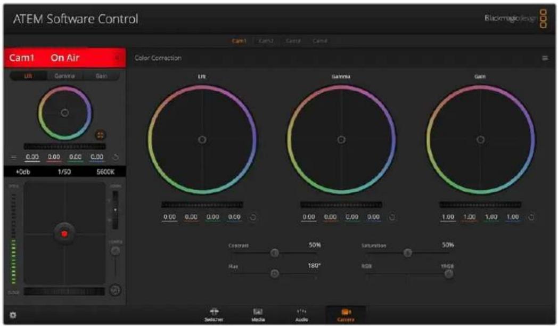Click the large Gain luminance value field
Viewport: 558px width, 326px height.
448,217
